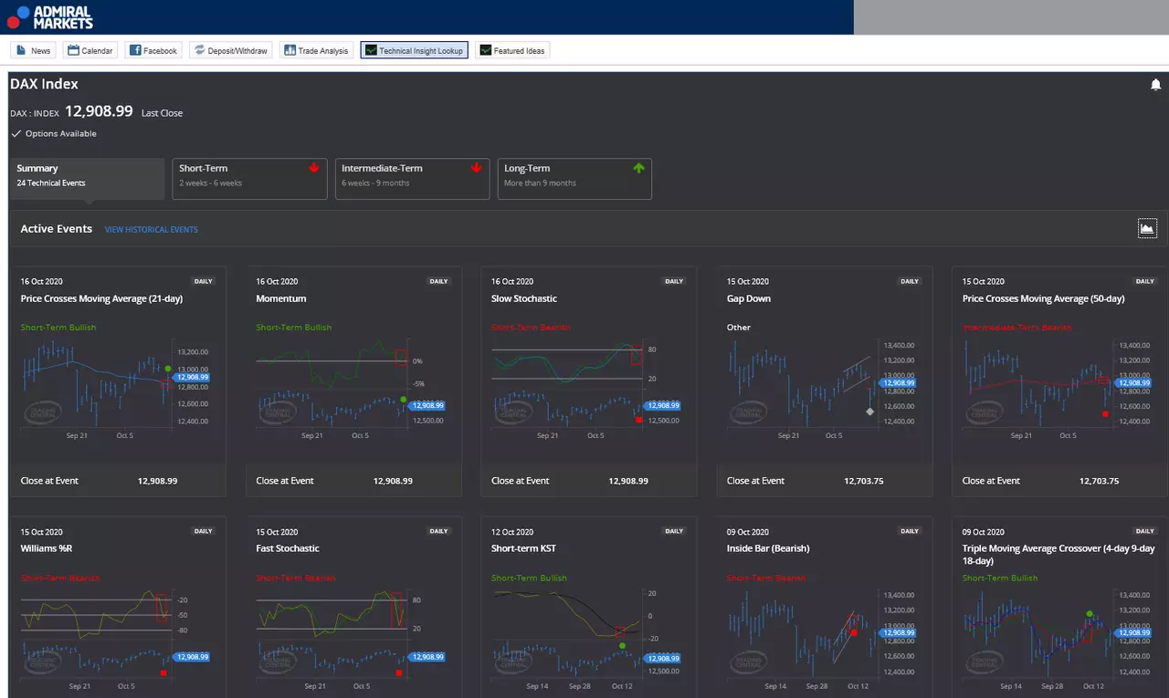
Task: Switch to the Short-Term tab
Action: (x=249, y=179)
